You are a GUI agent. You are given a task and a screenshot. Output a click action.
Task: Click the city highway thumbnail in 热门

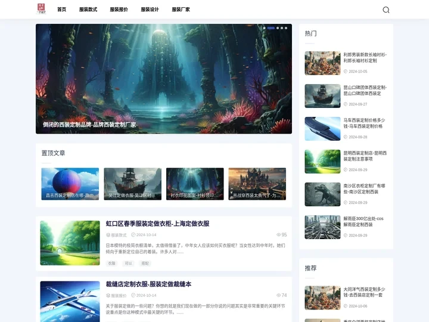[322, 227]
